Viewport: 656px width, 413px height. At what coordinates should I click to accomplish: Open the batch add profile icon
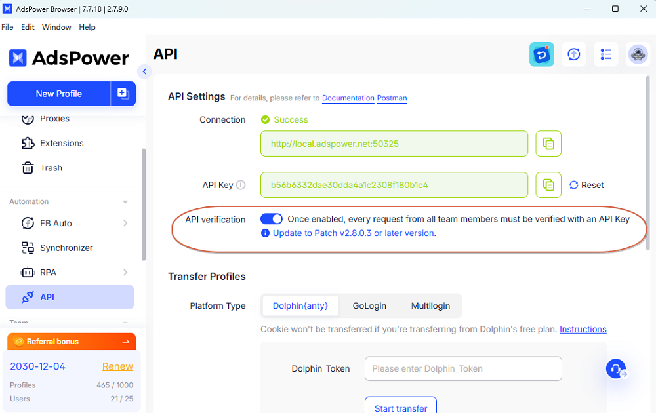coord(123,94)
